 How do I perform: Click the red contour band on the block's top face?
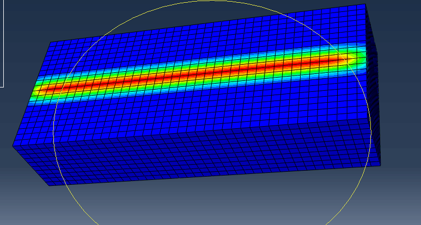click(193, 74)
